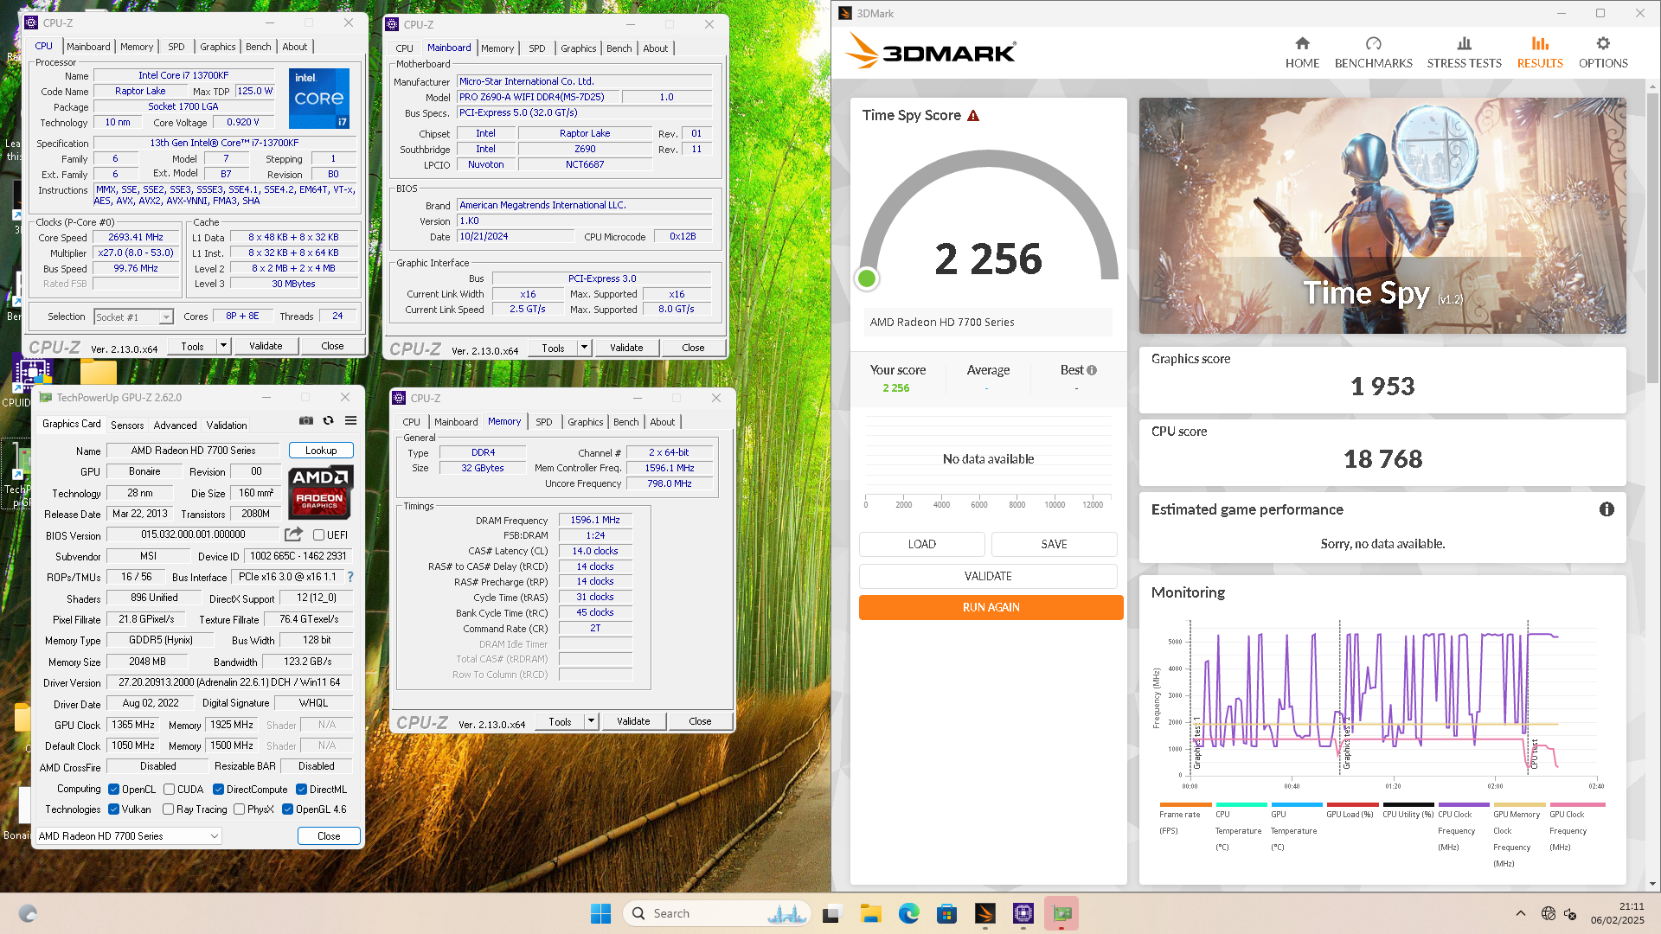Launch File Explorer from the taskbar
The image size is (1661, 934).
click(870, 913)
